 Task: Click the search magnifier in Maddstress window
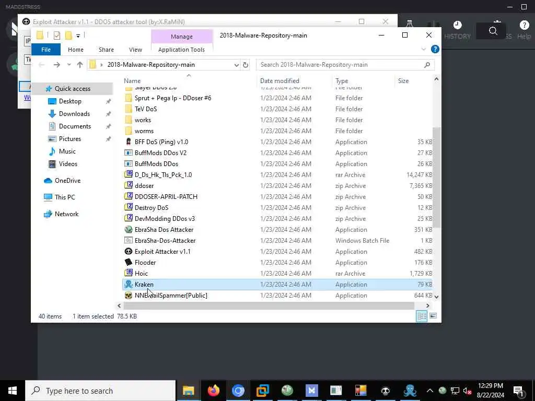click(x=493, y=31)
